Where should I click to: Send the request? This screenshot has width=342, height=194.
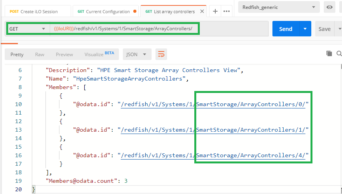pyautogui.click(x=286, y=29)
